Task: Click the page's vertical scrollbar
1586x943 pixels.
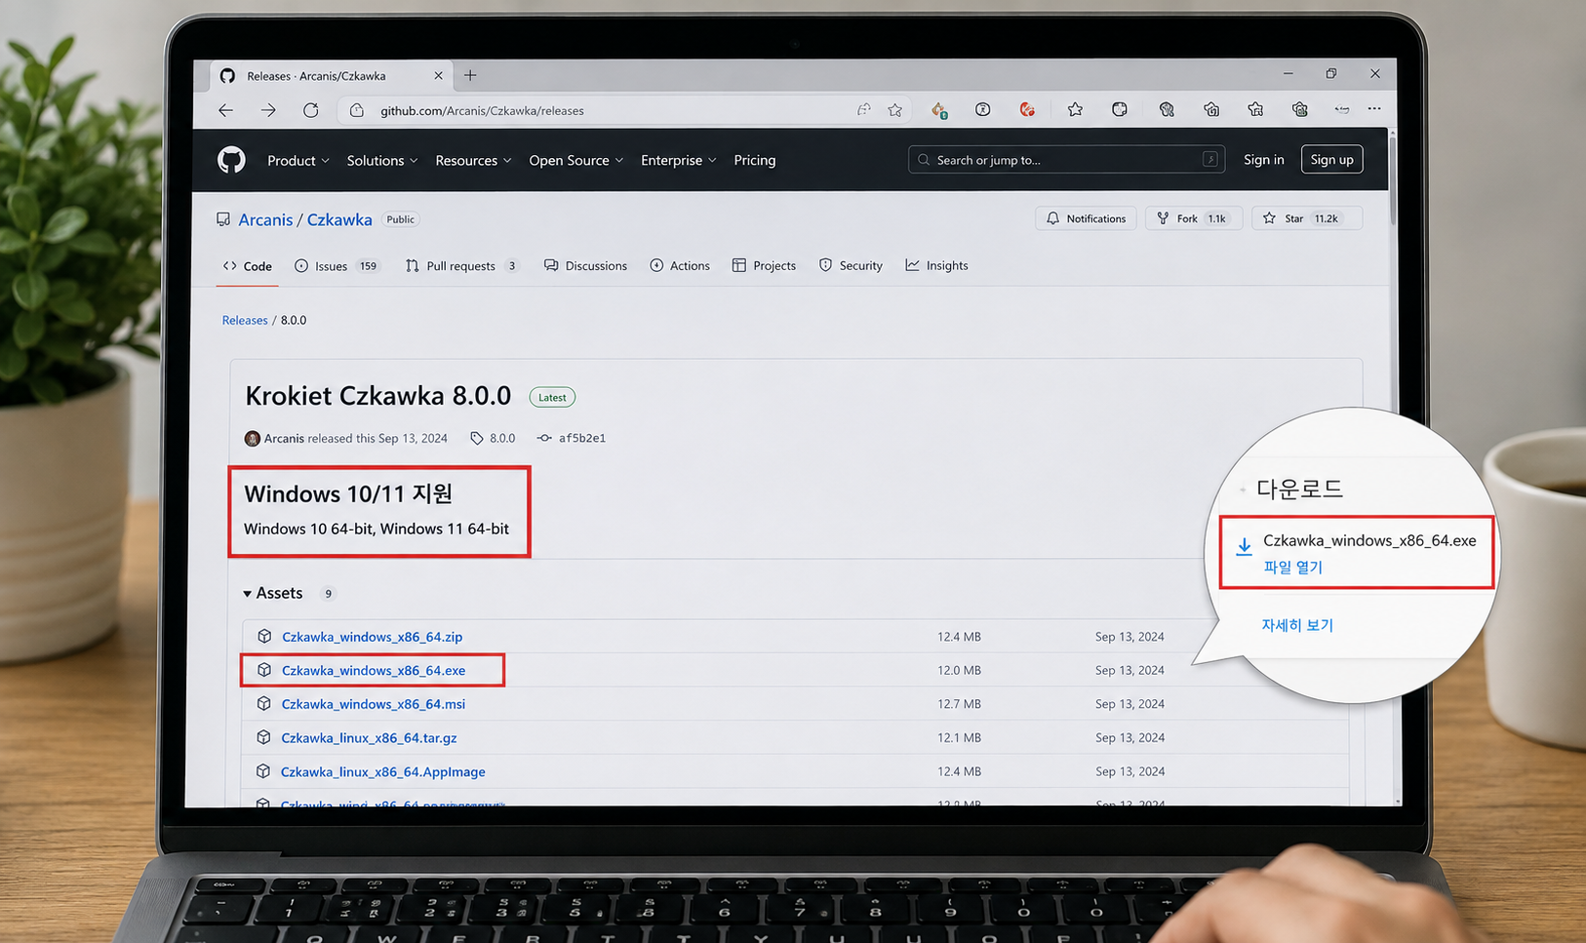Action: pos(1392,181)
